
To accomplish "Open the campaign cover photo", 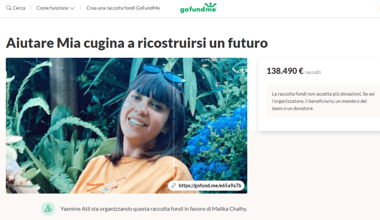I will click(x=127, y=126).
